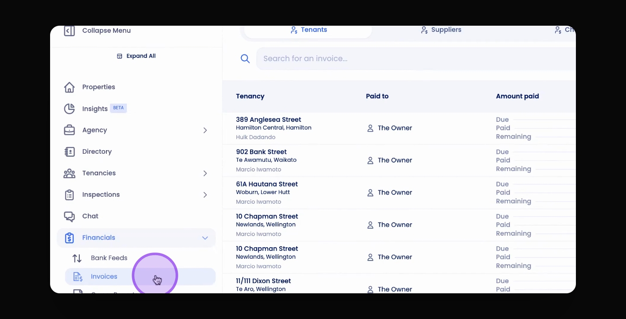Click the Inspections menu label
The image size is (626, 319).
pos(101,195)
